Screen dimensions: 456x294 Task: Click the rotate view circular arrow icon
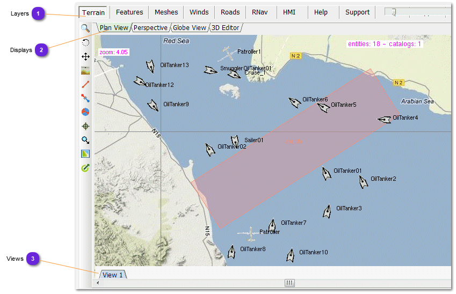click(85, 42)
